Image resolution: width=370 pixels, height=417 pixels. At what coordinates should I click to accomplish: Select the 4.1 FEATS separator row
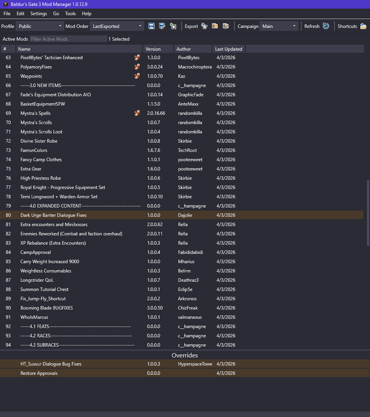(x=182, y=326)
